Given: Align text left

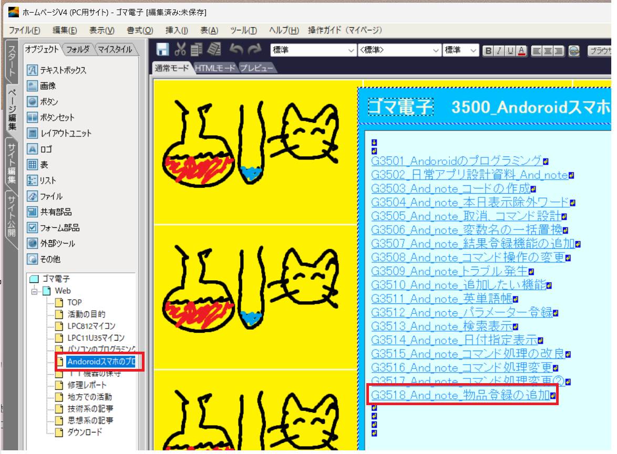Looking at the screenshot, I should [537, 51].
